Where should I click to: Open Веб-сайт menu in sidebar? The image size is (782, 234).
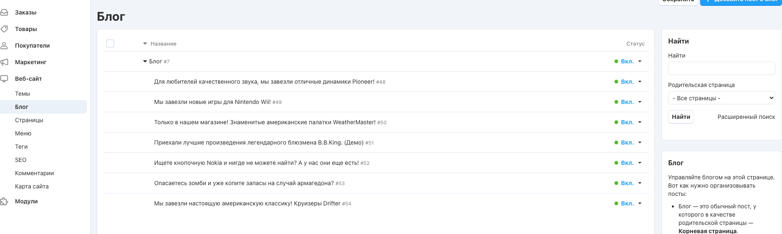[28, 79]
